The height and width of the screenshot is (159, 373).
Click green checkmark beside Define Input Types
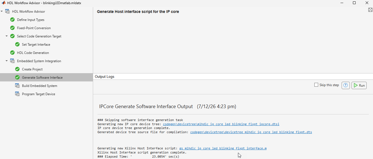12,20
